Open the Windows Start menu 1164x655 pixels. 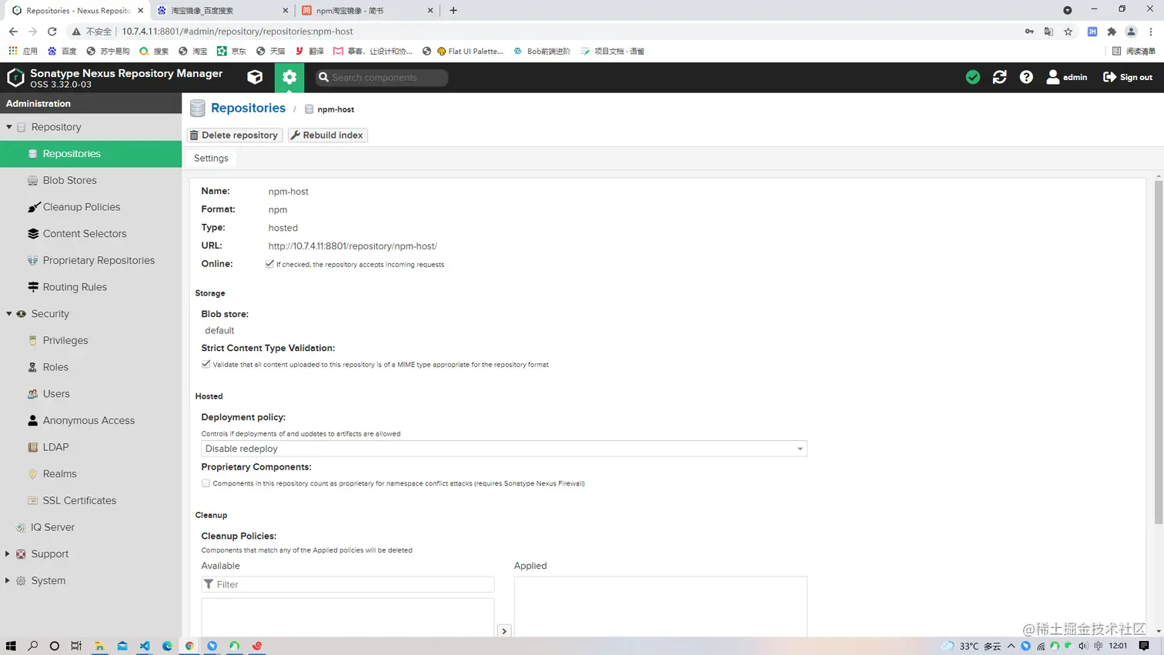11,646
